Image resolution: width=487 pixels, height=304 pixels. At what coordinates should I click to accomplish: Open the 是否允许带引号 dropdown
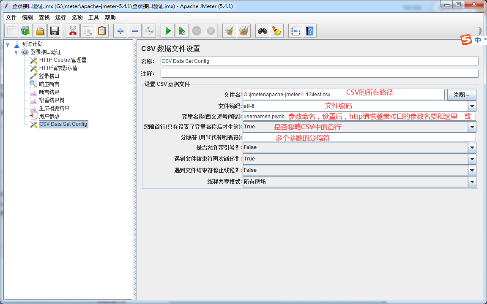(x=472, y=147)
